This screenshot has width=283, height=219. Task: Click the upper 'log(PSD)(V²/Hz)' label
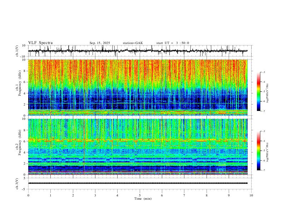tap(268, 93)
